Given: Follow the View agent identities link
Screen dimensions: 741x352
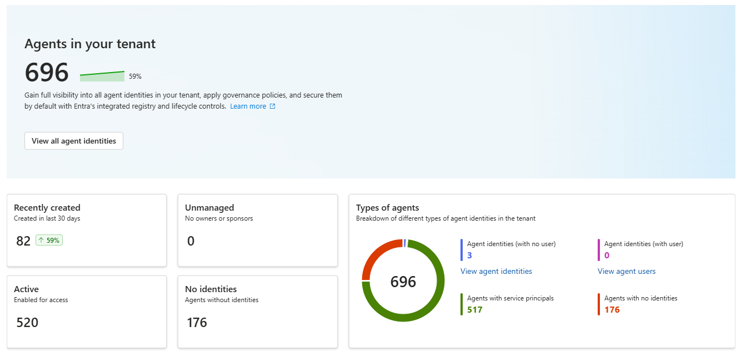Looking at the screenshot, I should [x=496, y=271].
